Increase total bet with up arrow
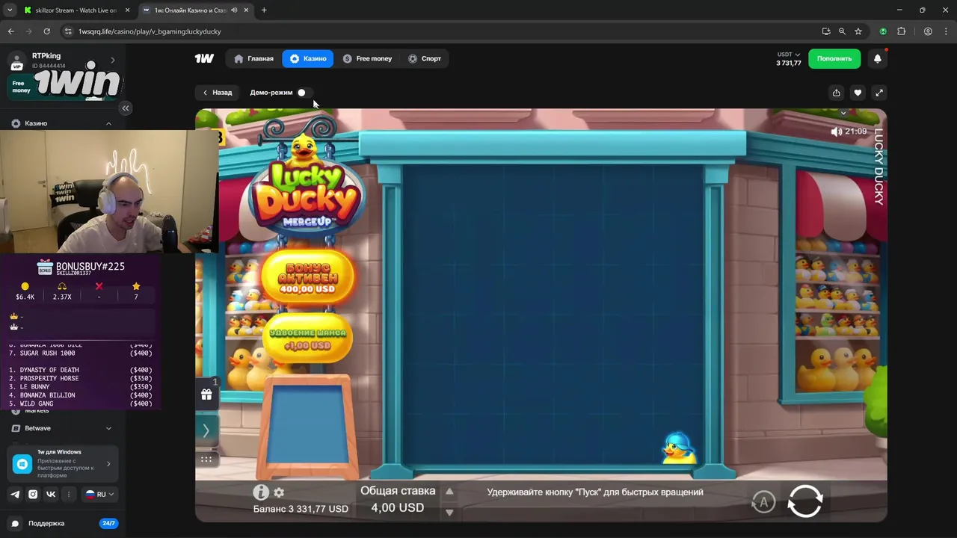957x538 pixels. pyautogui.click(x=449, y=492)
